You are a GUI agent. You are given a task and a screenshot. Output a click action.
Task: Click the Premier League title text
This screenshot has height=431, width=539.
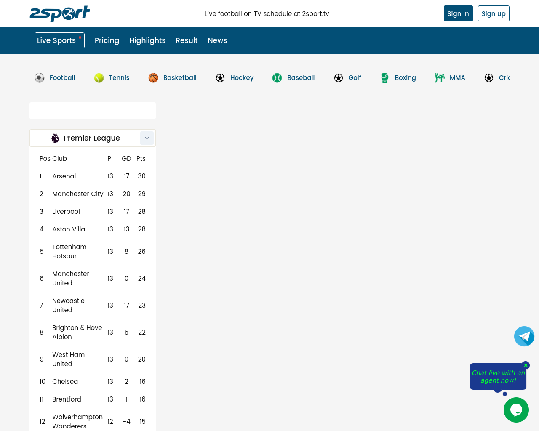(x=92, y=138)
